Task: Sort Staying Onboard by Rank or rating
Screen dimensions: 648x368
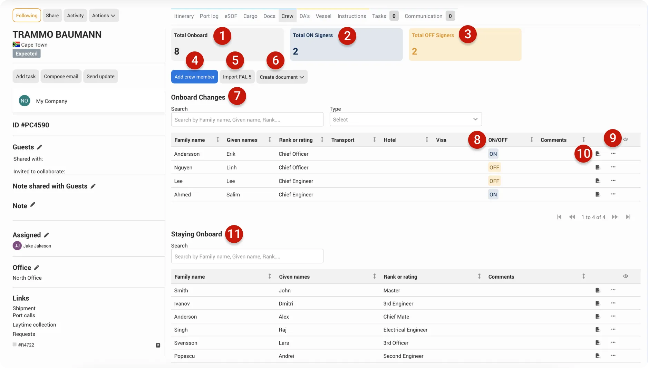Action: tap(479, 276)
